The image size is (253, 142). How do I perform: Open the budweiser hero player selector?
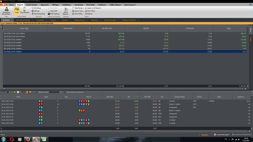pyautogui.click(x=7, y=11)
